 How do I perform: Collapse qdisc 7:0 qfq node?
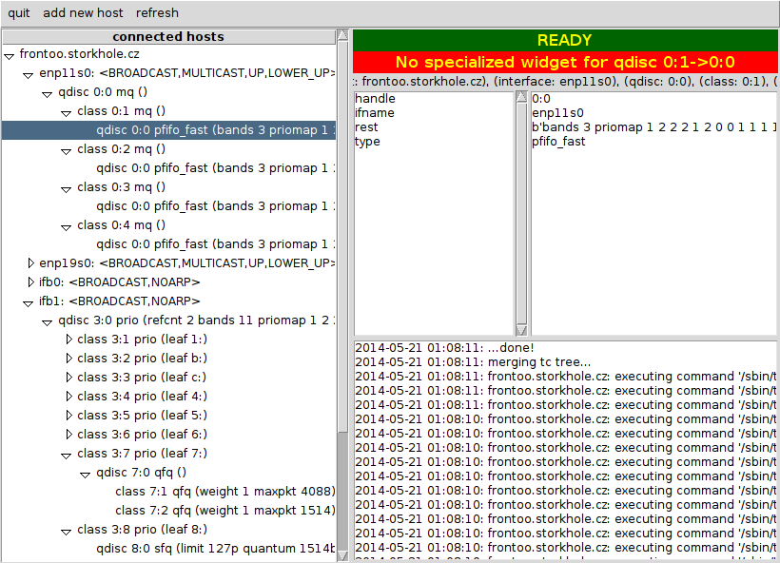click(85, 475)
